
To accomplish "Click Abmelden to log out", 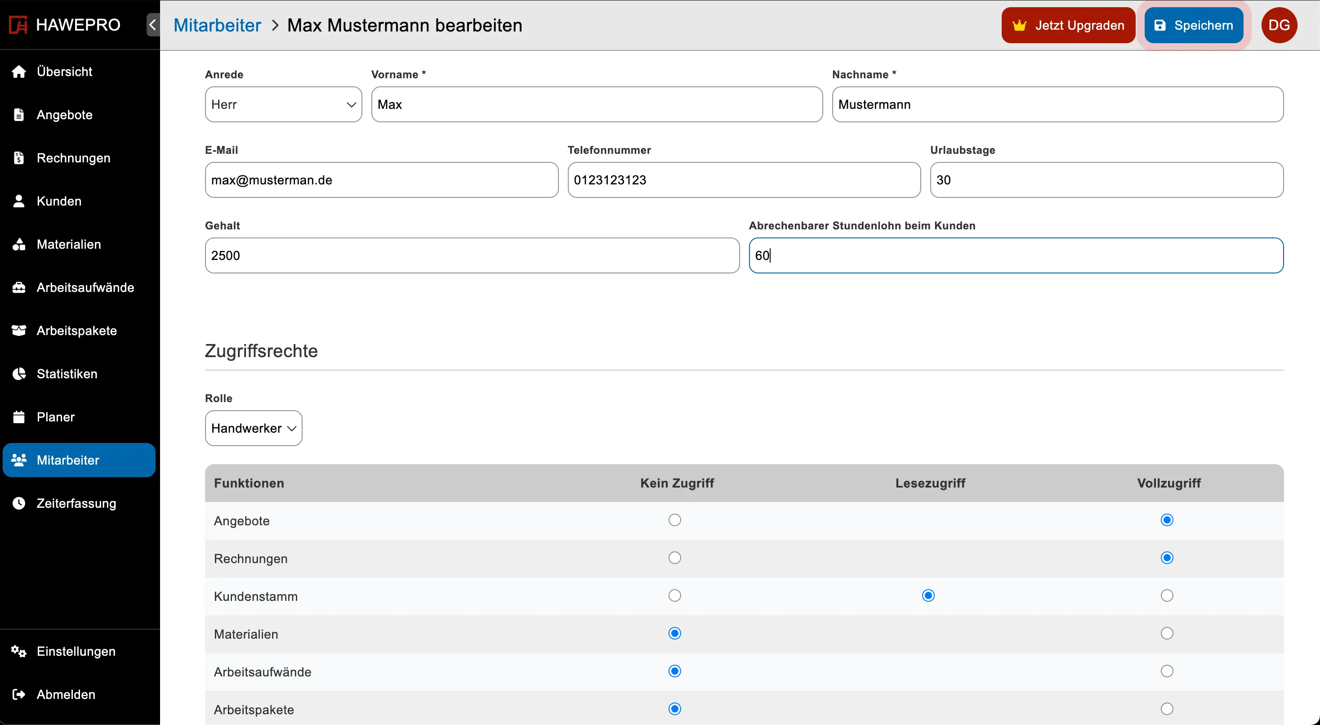I will [80, 694].
